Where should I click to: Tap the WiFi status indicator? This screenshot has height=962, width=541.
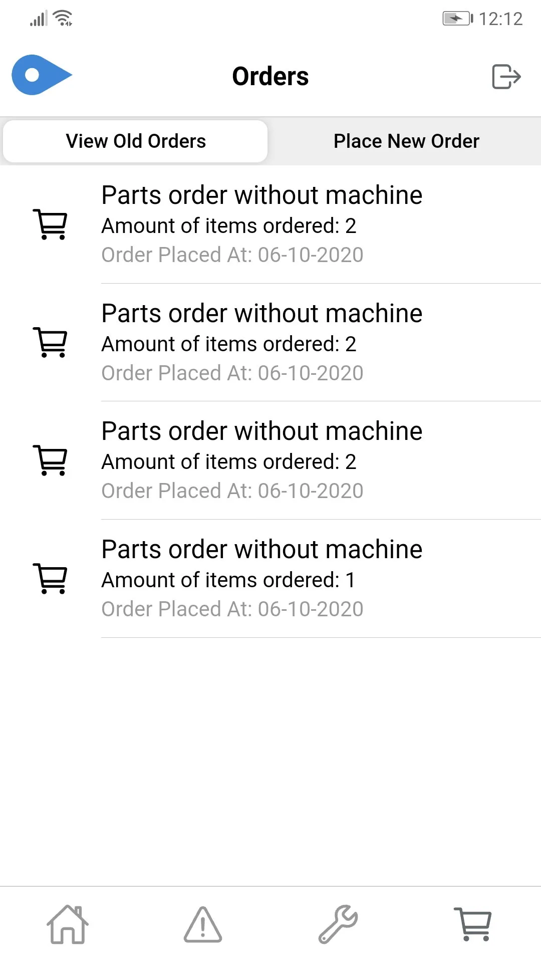pos(63,18)
